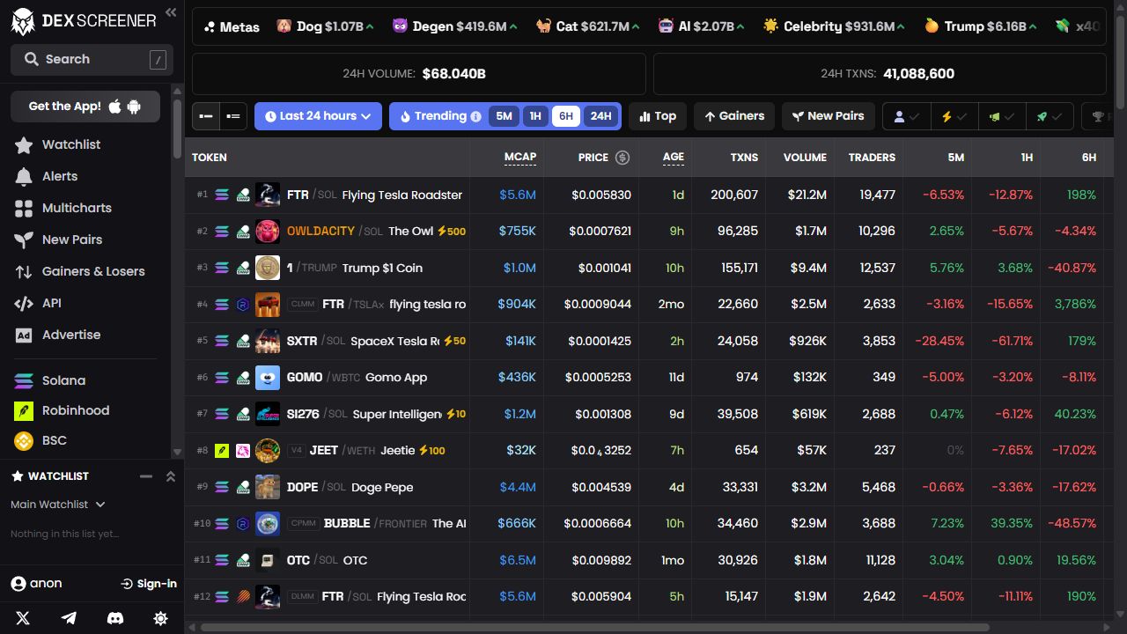Open the X (Twitter) link icon

pos(23,618)
